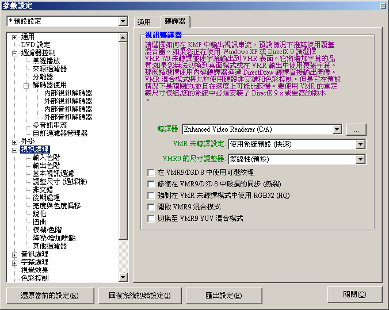389x310 pixels.
Task: Expand the 通用 tree node
Action: point(14,37)
